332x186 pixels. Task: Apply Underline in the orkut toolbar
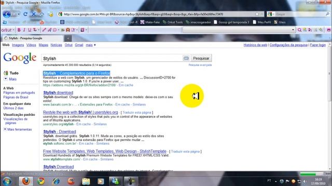pyautogui.click(x=30, y=30)
